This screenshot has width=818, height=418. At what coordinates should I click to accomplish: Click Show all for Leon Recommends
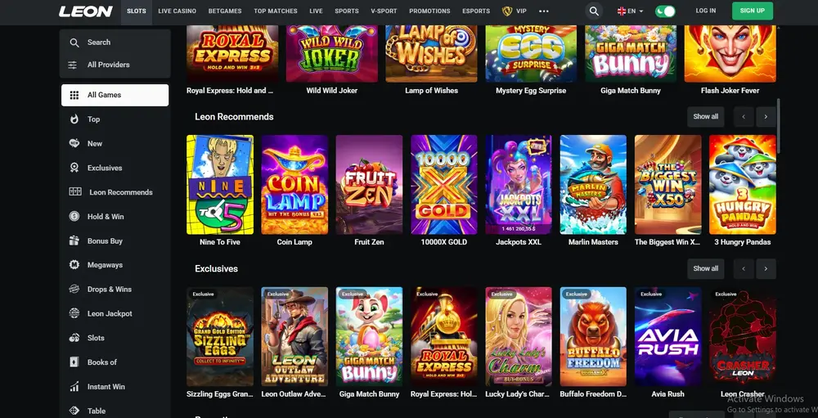click(x=705, y=117)
